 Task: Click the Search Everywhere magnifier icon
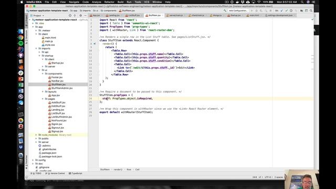[311, 10]
